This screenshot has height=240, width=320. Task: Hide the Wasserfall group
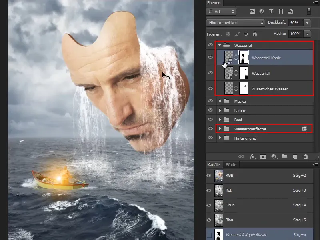pos(210,45)
